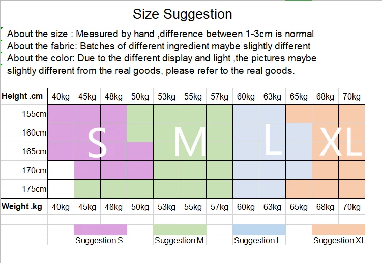Select the 170cm row label
The width and height of the screenshot is (382, 263).
[34, 170]
